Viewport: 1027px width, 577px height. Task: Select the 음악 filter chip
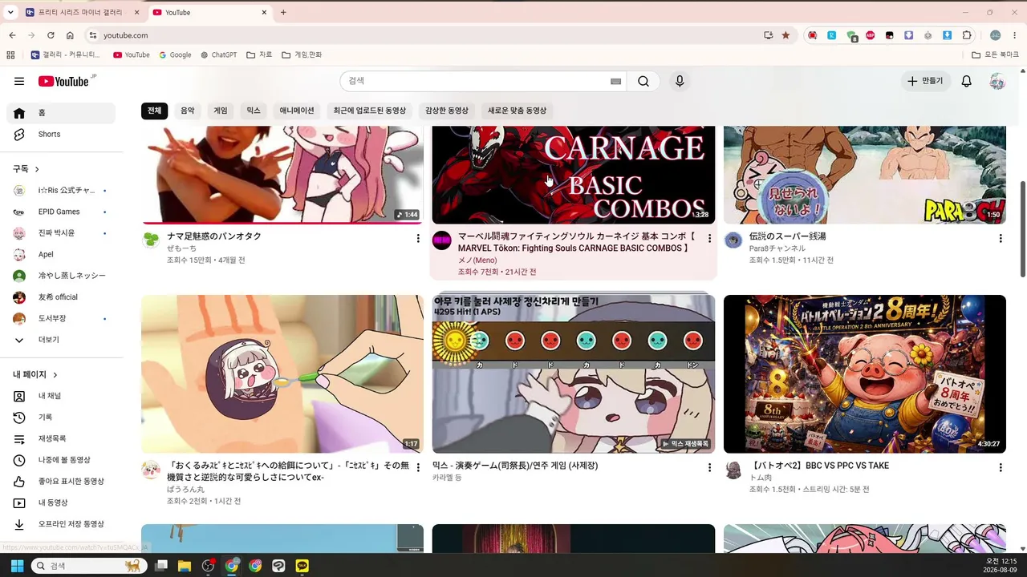click(x=187, y=111)
